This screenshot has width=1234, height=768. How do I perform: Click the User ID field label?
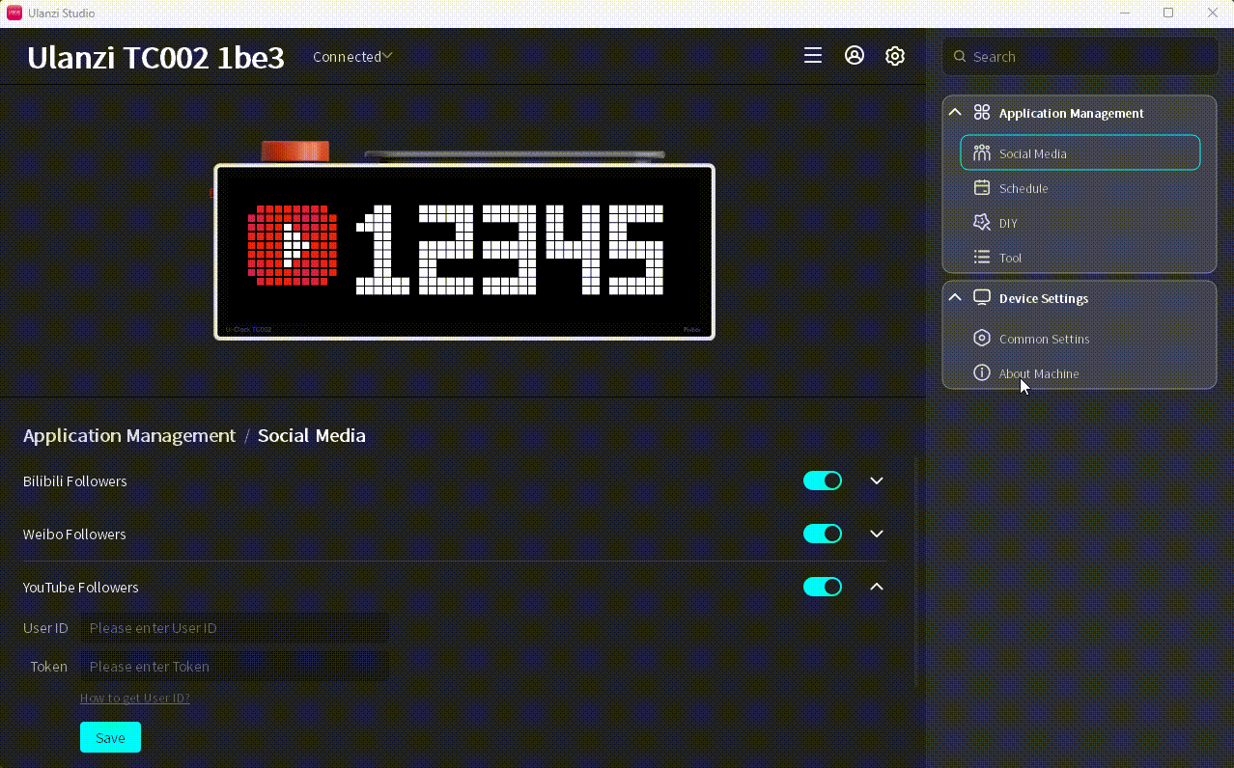45,627
